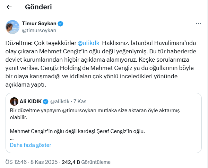Click Ali KIDIK's verified badge icon
The height and width of the screenshot is (168, 208).
click(46, 101)
